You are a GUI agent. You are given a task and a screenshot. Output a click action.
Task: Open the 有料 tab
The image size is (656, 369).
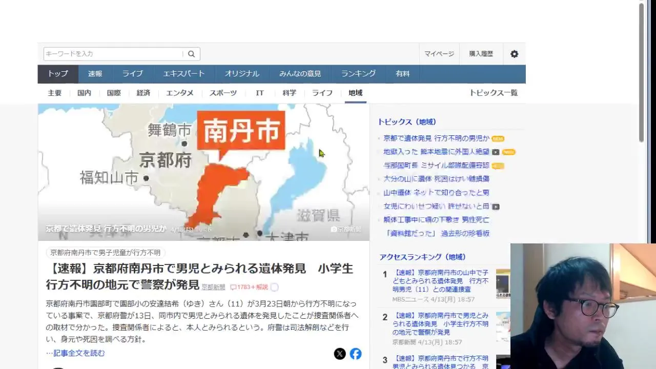tap(402, 74)
